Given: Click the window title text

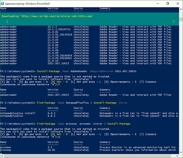Looking at the screenshot, I should click(x=27, y=3).
